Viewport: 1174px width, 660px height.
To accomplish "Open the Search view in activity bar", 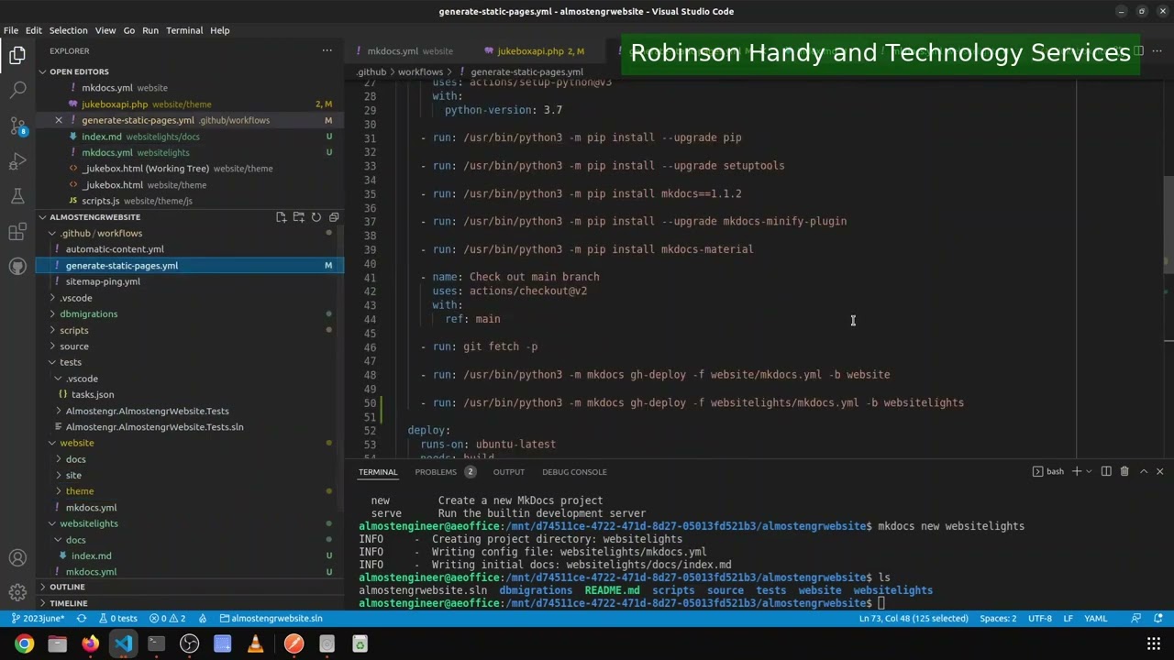I will coord(17,90).
